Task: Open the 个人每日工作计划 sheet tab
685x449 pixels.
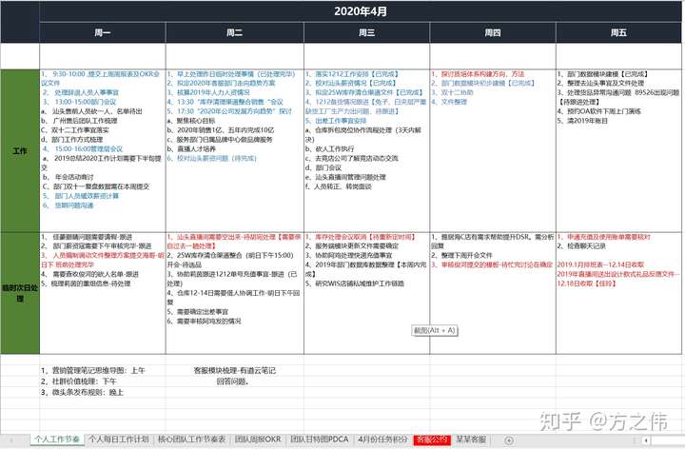Action: 118,439
